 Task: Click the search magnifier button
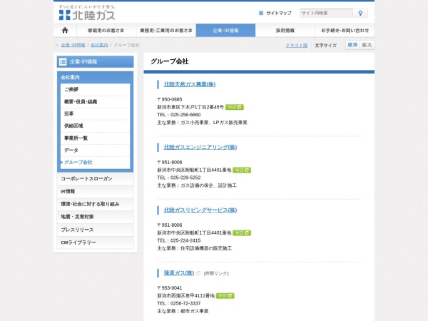point(360,13)
